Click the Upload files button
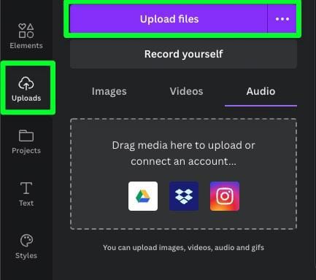Image resolution: width=316 pixels, height=280 pixels. (169, 19)
